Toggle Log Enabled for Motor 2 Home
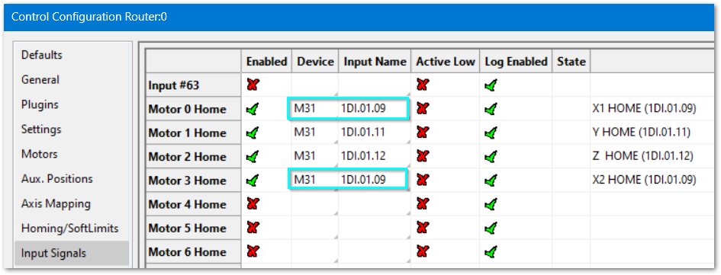Screen dimensions: 721x275 491,157
